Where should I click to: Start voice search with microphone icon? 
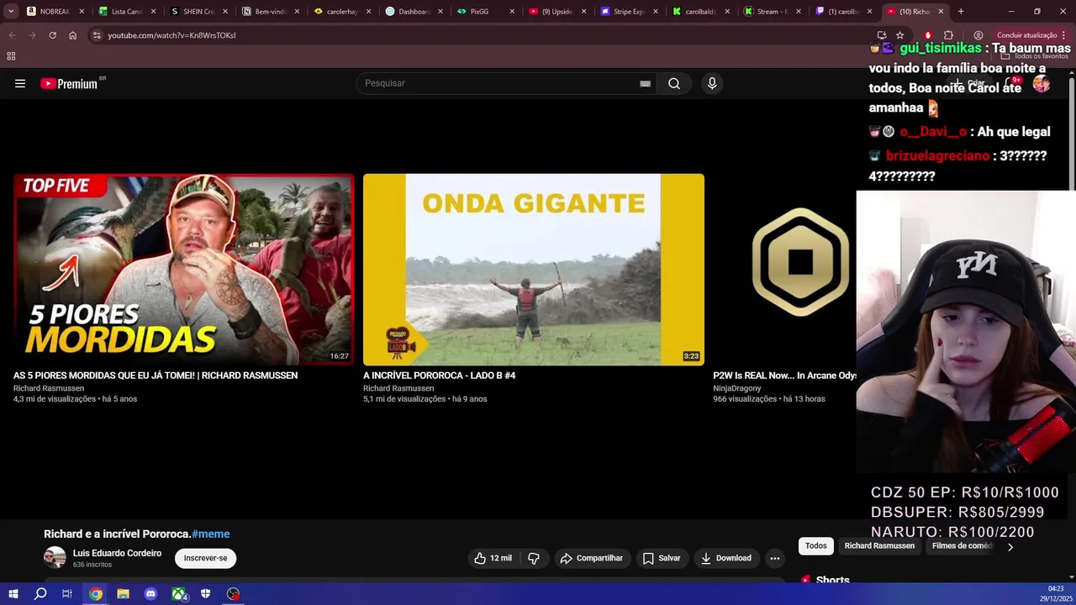point(712,83)
